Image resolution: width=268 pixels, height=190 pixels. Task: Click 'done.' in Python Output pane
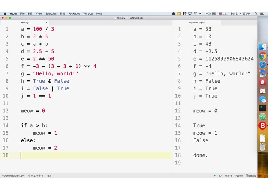(201, 155)
